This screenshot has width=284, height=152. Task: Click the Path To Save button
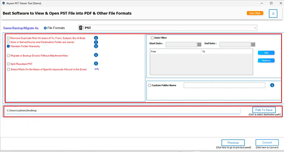tap(264, 110)
